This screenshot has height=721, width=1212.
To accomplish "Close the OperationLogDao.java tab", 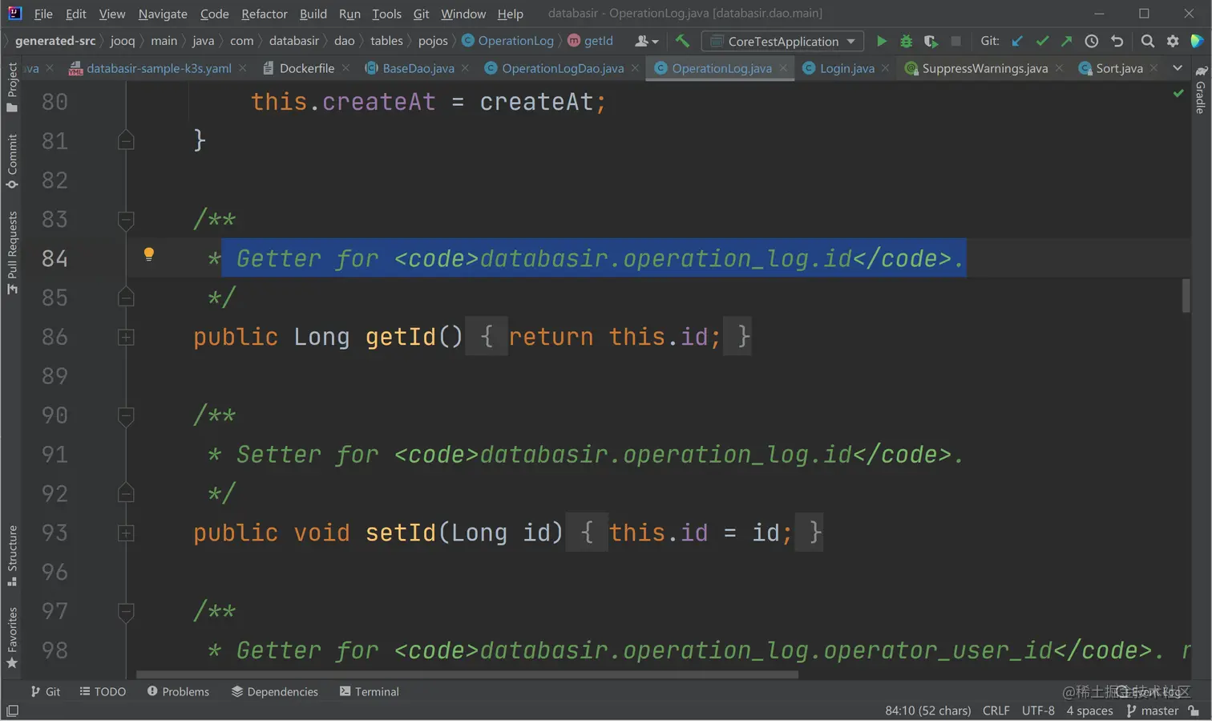I will point(635,68).
